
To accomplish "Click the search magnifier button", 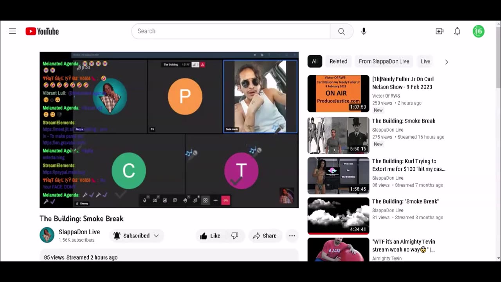I will point(342,31).
